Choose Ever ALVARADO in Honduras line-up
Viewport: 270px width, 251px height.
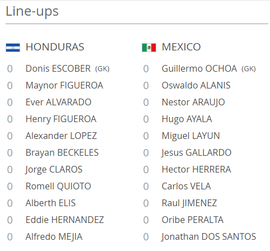coord(58,102)
